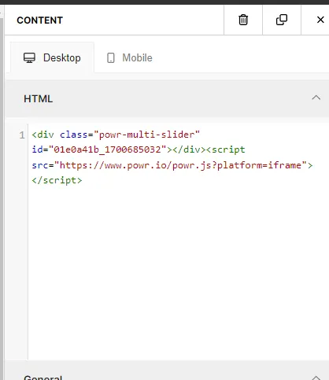This screenshot has height=380, width=329.
Task: Collapse the General section chevron
Action: [316, 378]
